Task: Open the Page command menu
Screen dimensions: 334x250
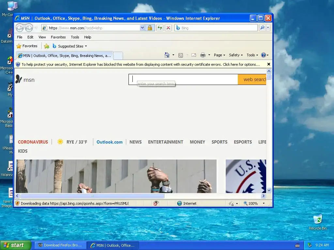Action: click(220, 55)
